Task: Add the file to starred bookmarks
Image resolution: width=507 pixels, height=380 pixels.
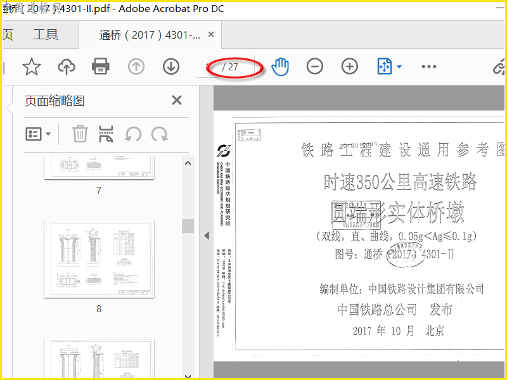Action: click(32, 66)
